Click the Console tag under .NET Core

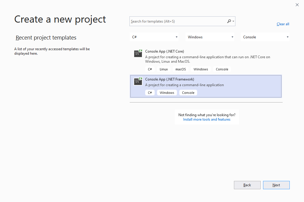point(222,69)
